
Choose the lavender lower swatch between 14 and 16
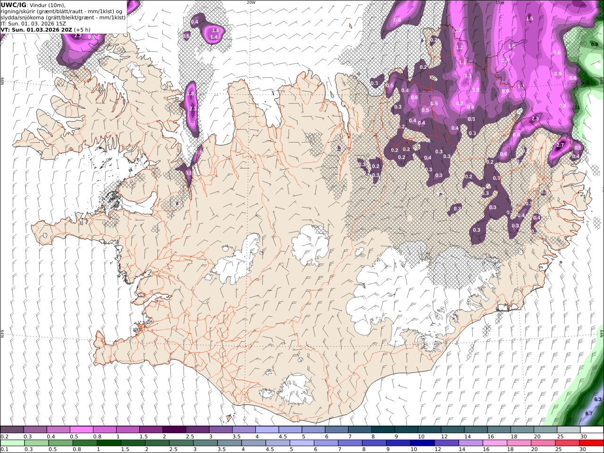470,443
